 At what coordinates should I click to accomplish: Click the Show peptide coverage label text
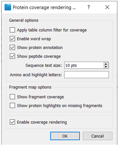coord(39,56)
